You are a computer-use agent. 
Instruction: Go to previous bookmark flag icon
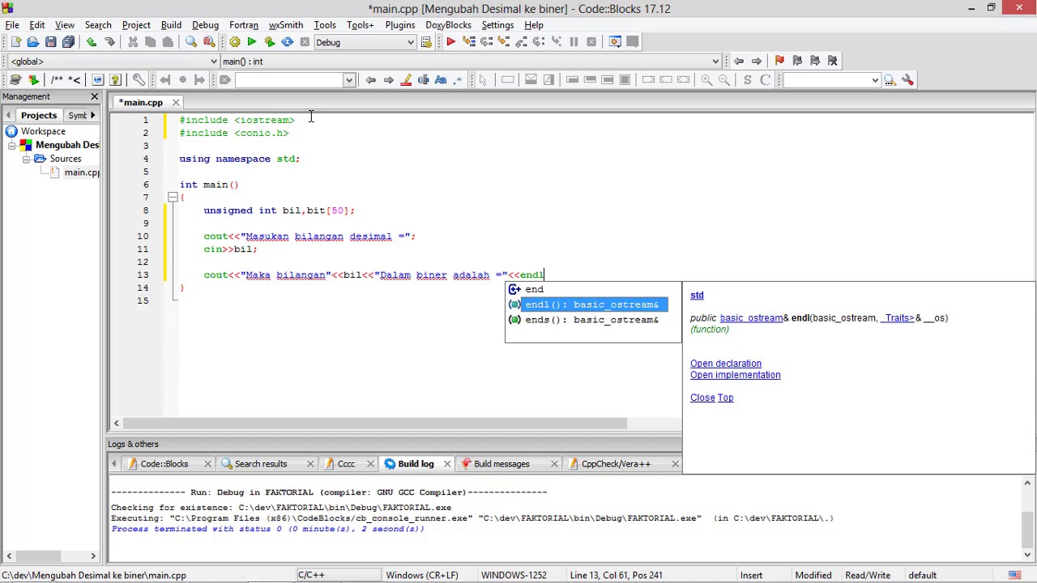pyautogui.click(x=797, y=61)
